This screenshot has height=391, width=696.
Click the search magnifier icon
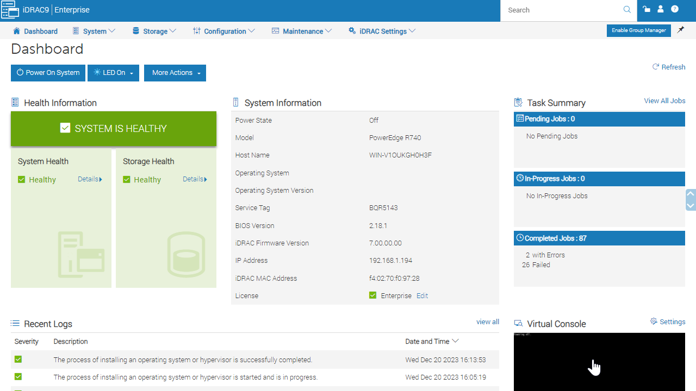(x=627, y=10)
